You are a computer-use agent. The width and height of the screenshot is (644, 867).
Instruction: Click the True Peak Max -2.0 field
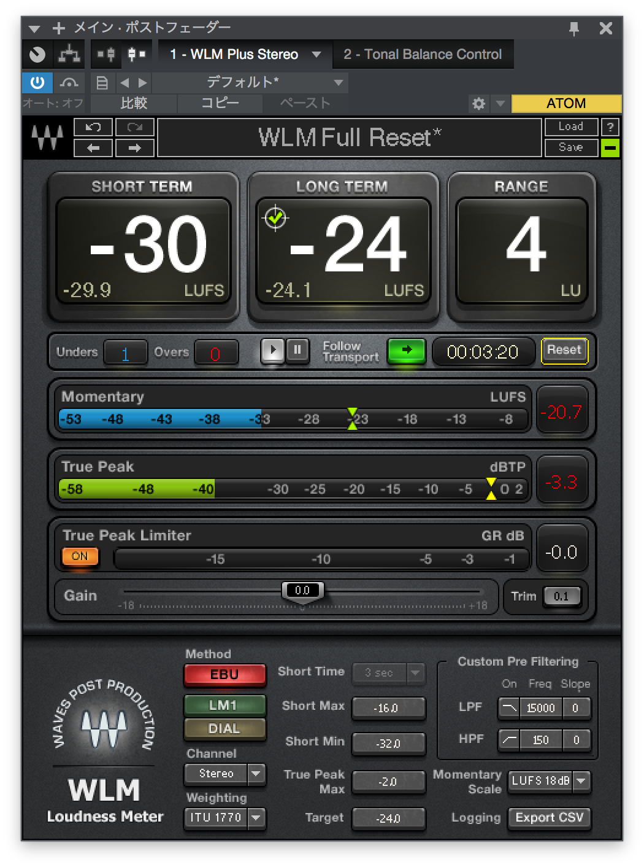[388, 782]
